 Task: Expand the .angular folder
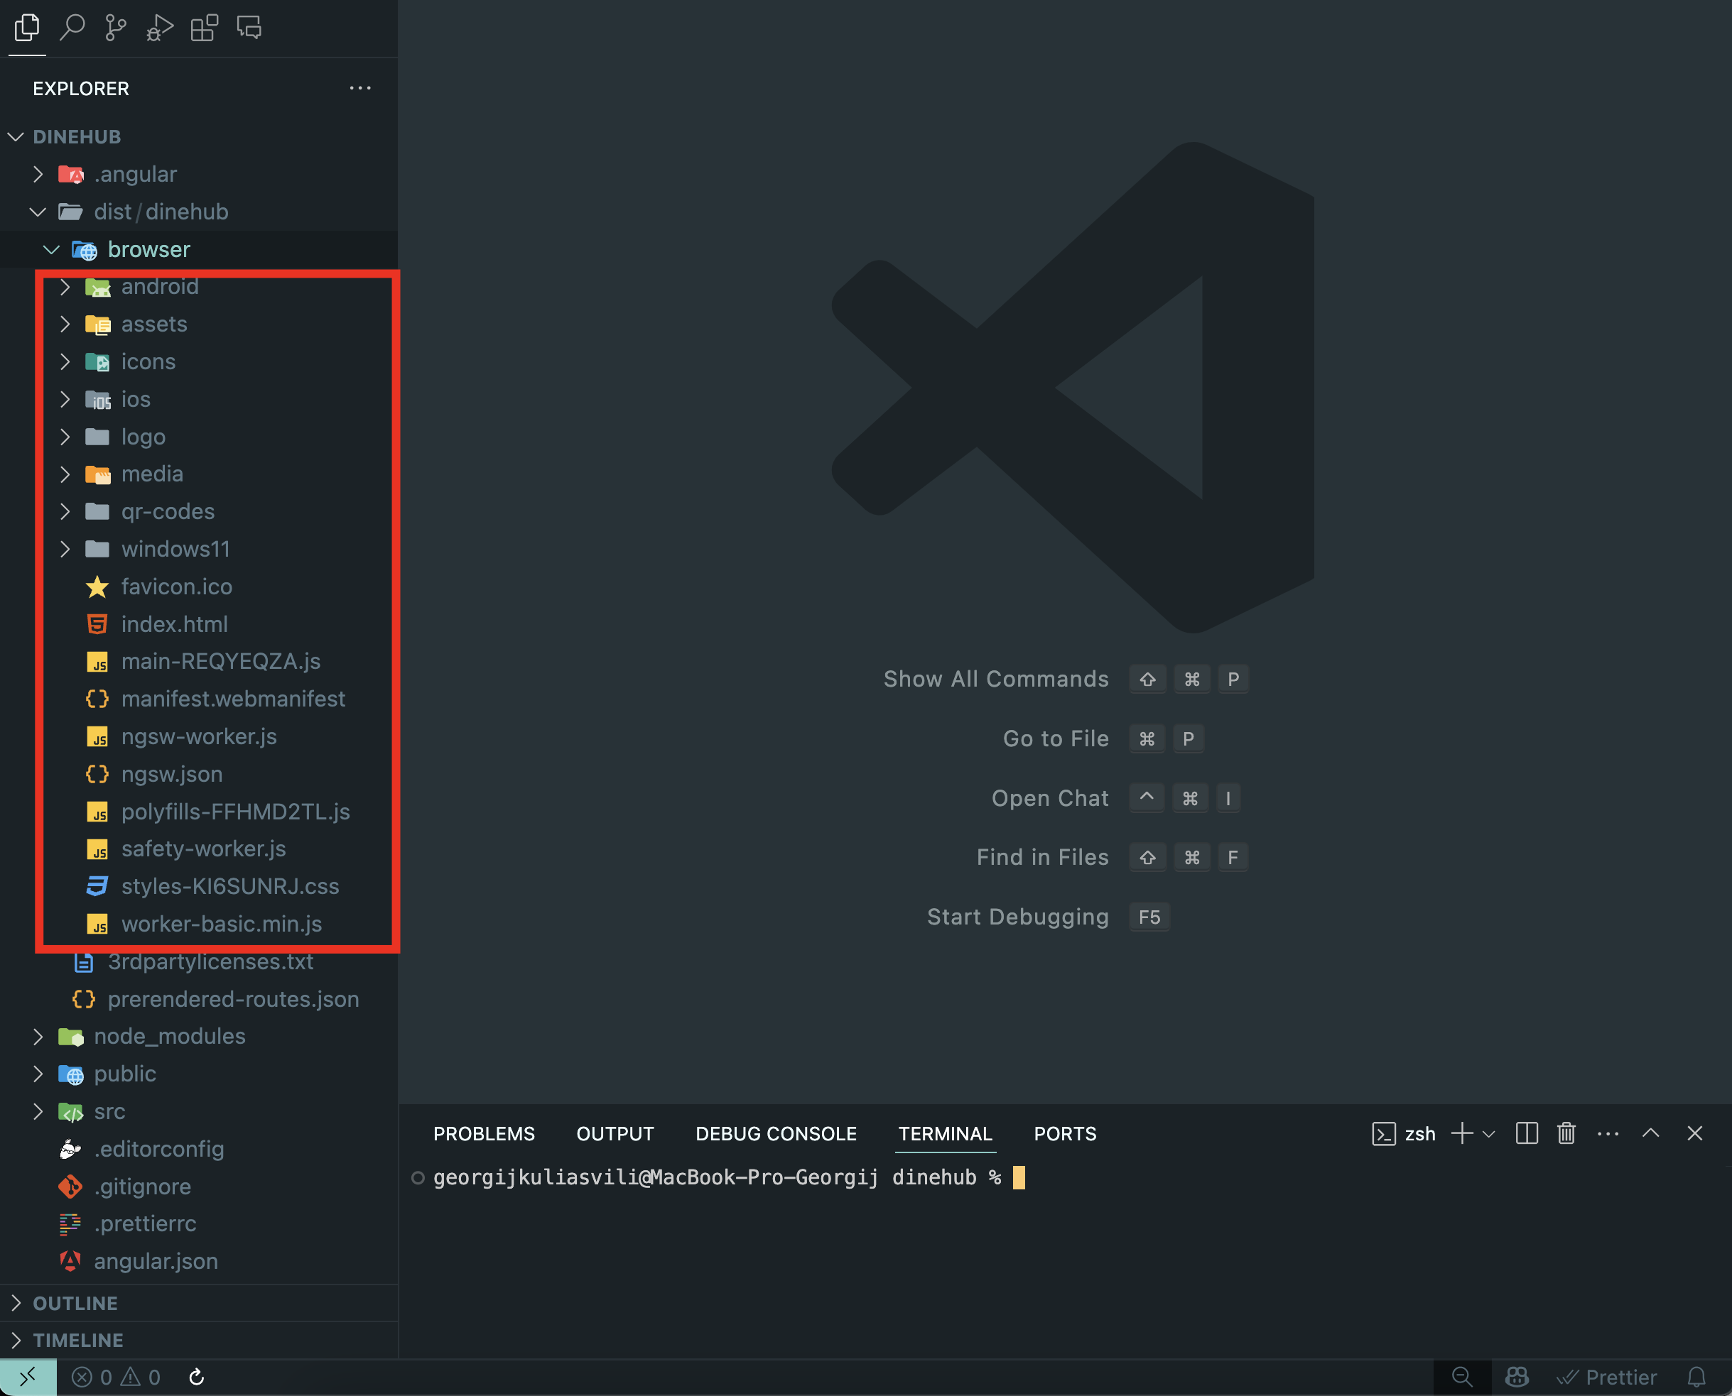point(199,174)
